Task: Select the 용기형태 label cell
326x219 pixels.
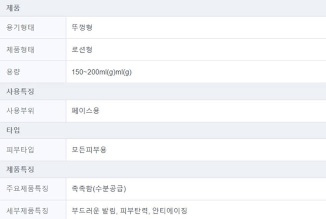Action: 20,27
